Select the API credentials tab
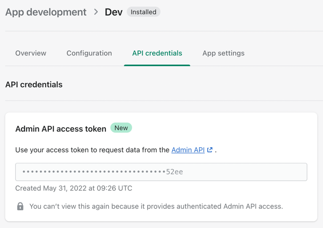 (157, 53)
